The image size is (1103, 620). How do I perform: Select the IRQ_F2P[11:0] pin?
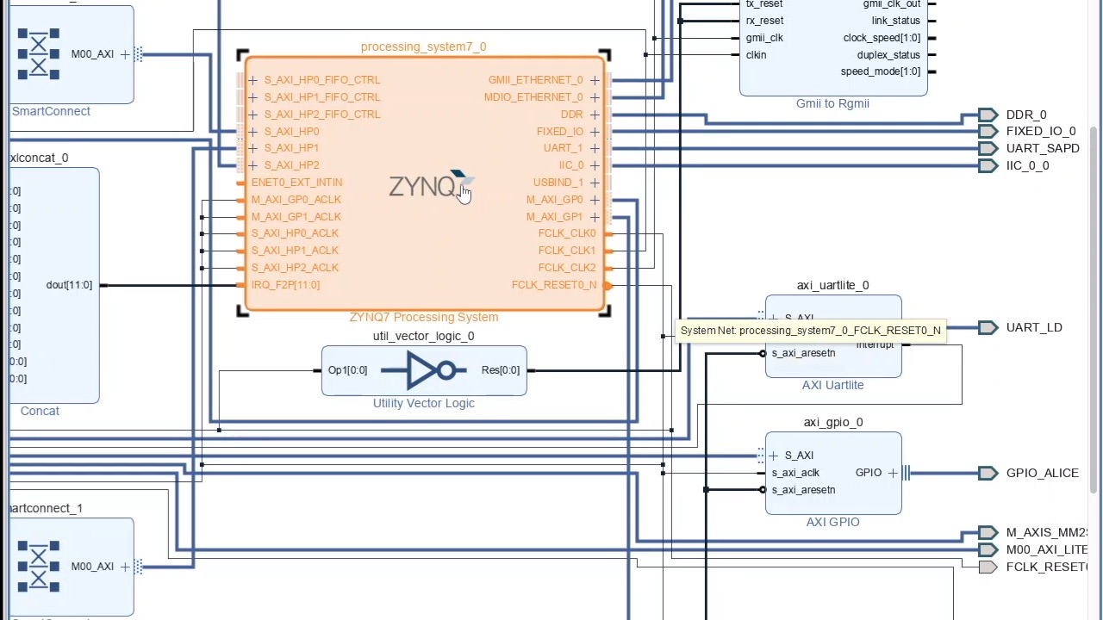[x=285, y=285]
